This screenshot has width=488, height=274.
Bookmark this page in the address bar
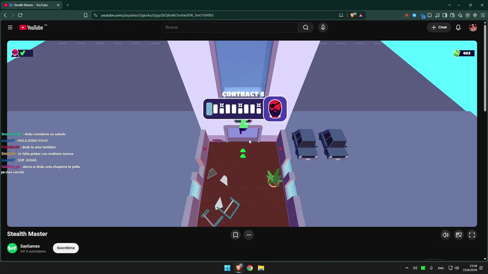click(x=85, y=15)
